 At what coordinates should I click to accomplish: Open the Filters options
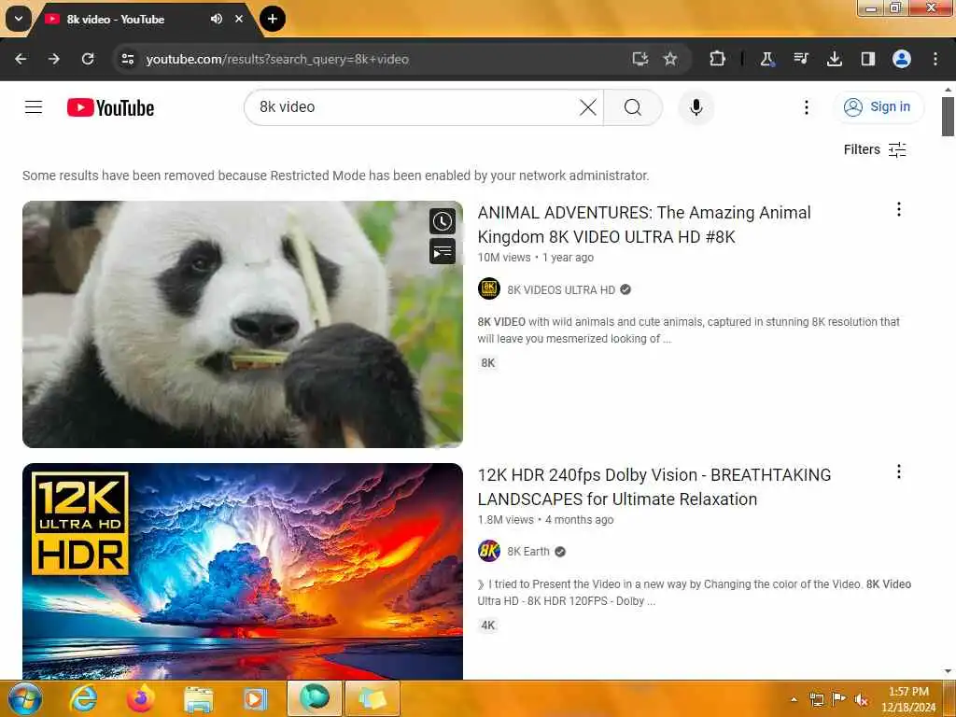(x=875, y=149)
